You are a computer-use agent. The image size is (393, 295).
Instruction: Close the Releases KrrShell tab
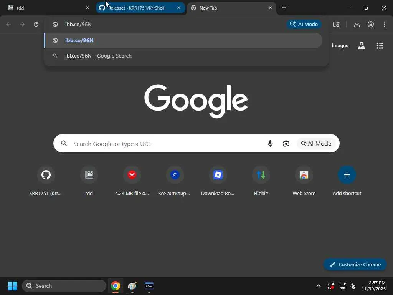coord(179,8)
